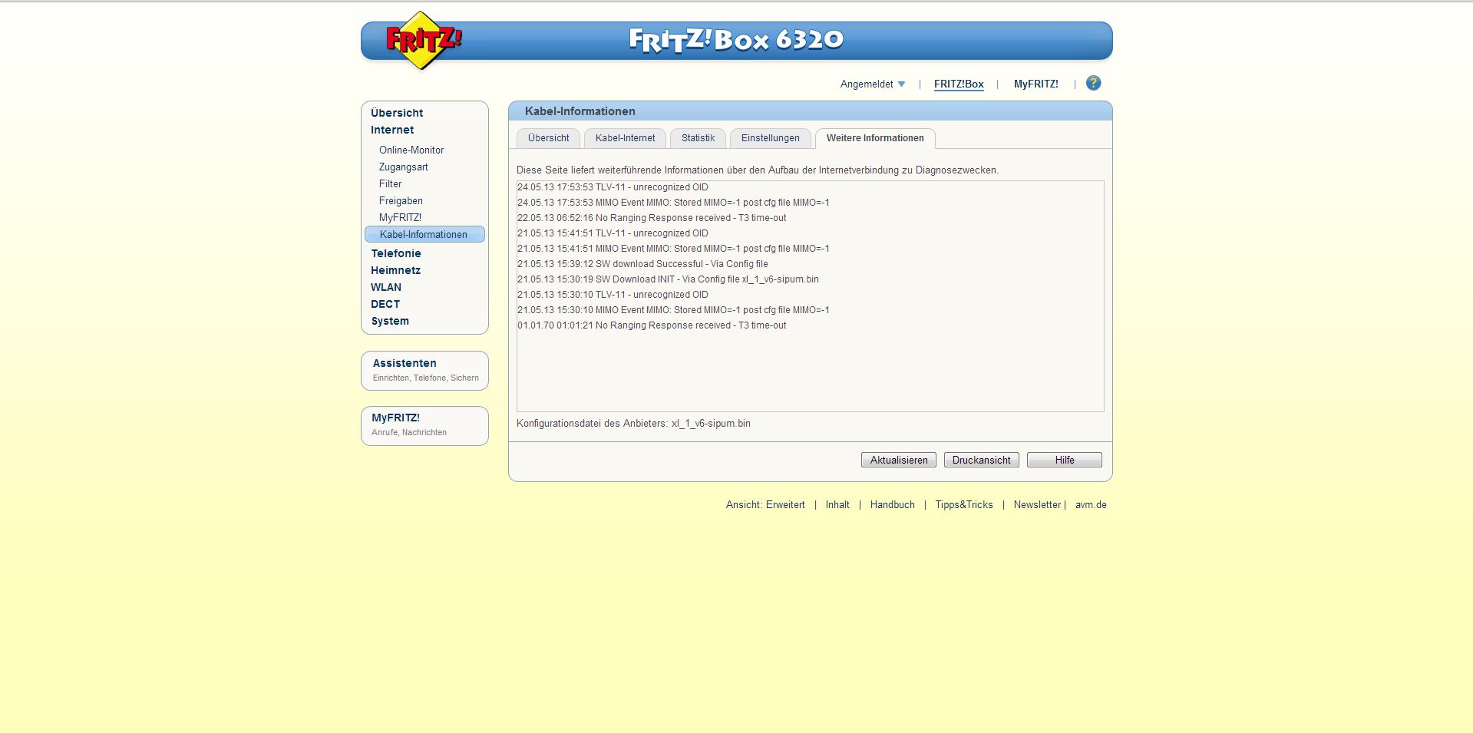The image size is (1473, 733).
Task: Open Telefonie in the sidebar
Action: pos(396,253)
